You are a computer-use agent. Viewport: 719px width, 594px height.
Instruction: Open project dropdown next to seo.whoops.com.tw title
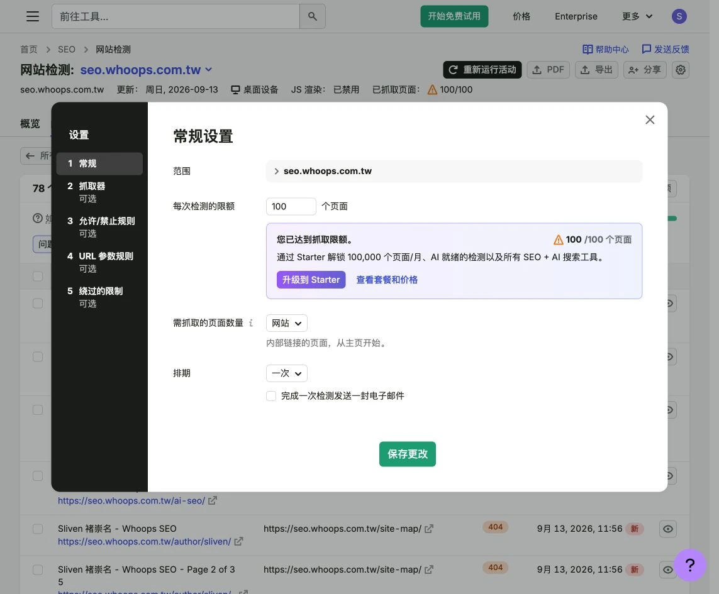pos(209,70)
